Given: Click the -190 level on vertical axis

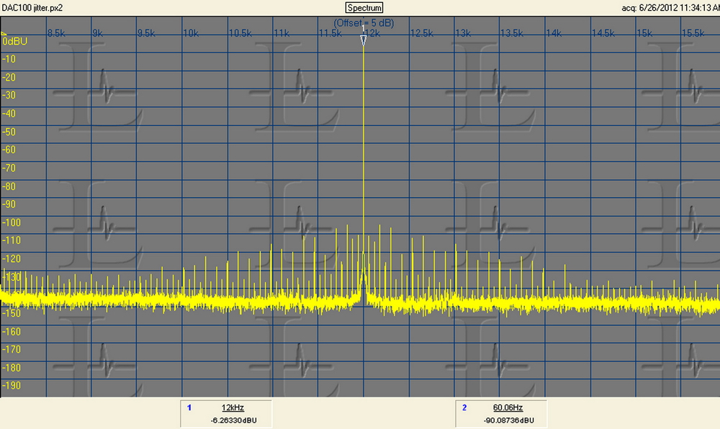Looking at the screenshot, I should [12, 386].
